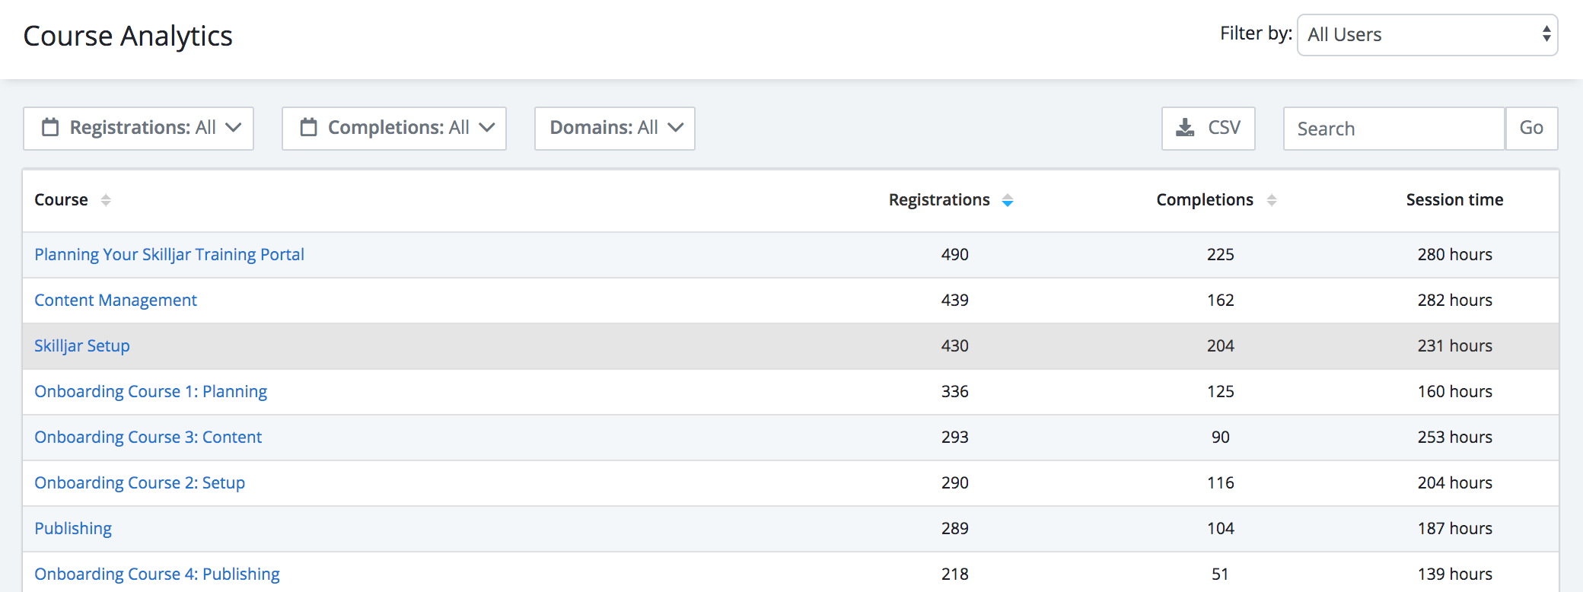The height and width of the screenshot is (592, 1583).
Task: Open the Completions: All dropdown
Action: point(394,129)
